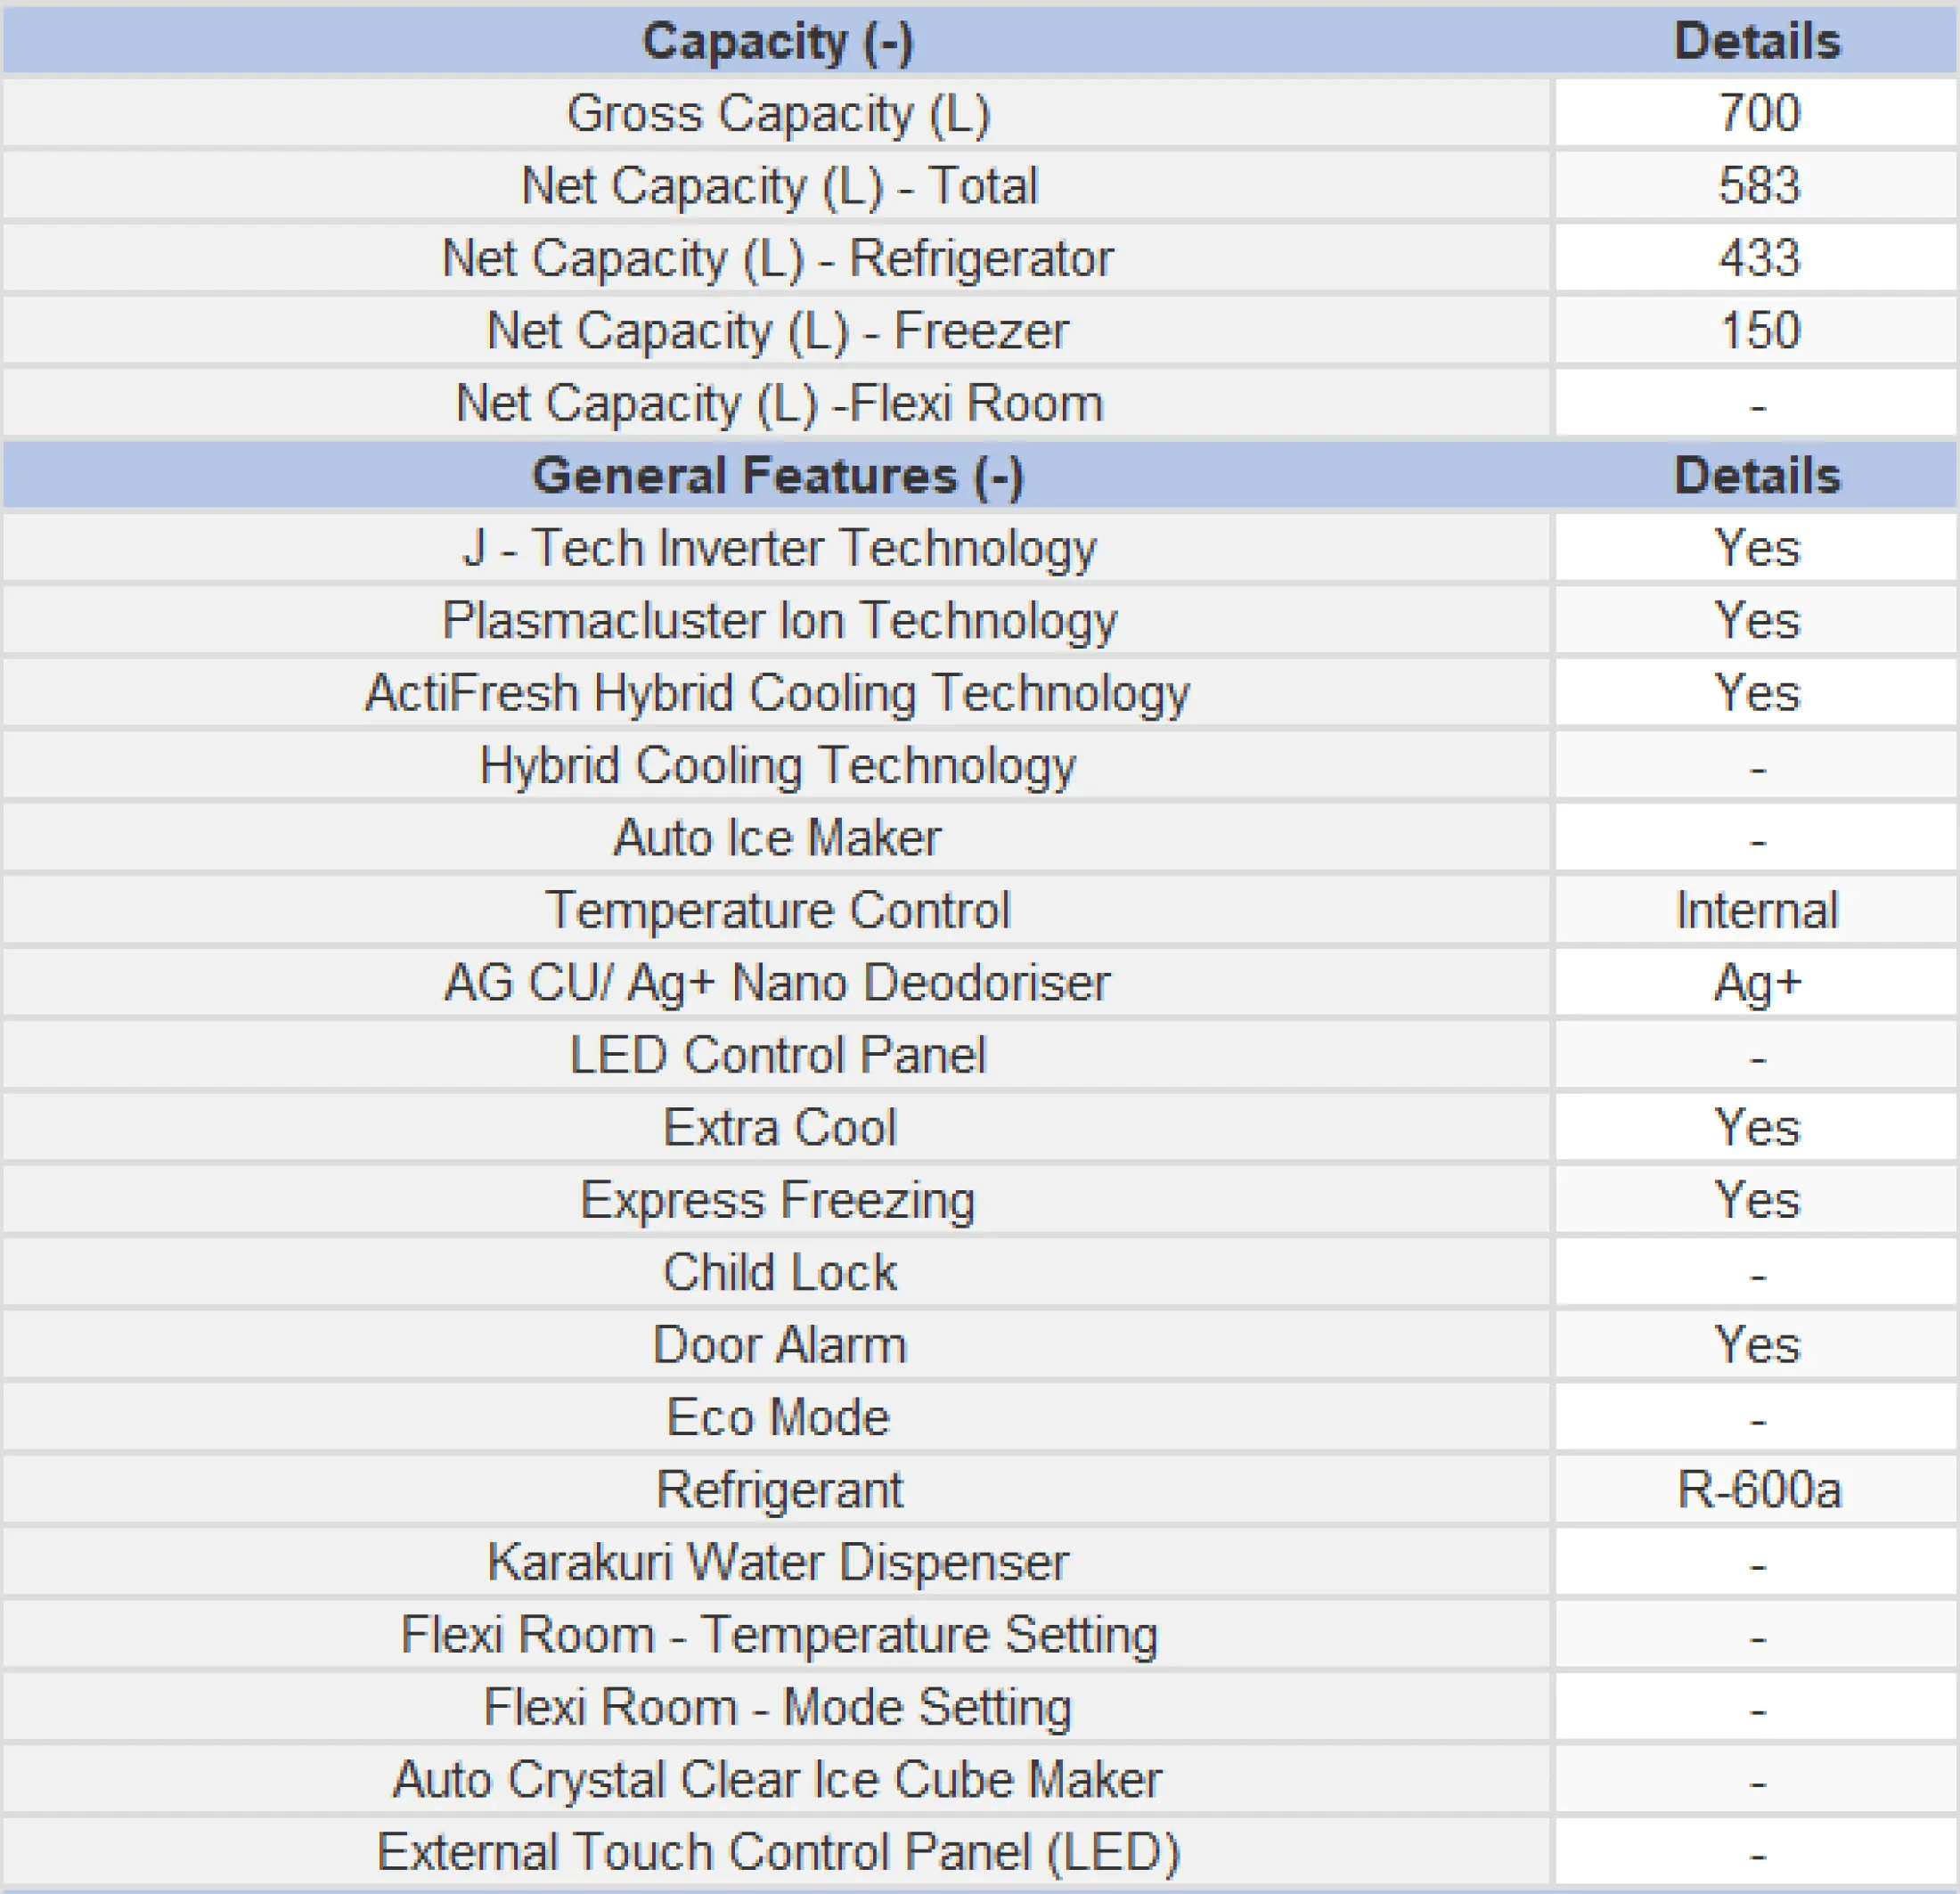Click the 700 gross capacity value

click(x=1757, y=113)
